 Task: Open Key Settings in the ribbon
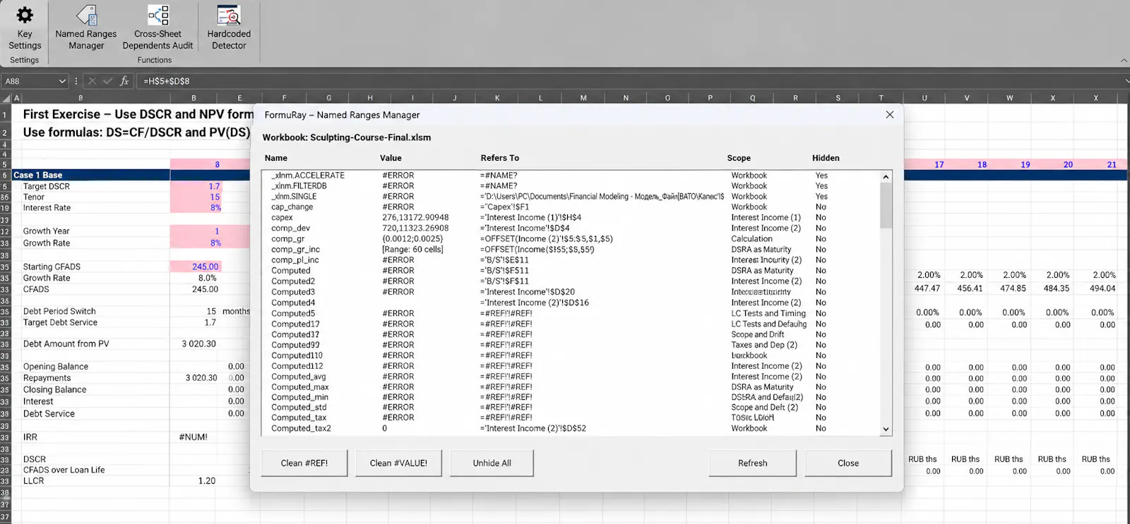pyautogui.click(x=25, y=28)
